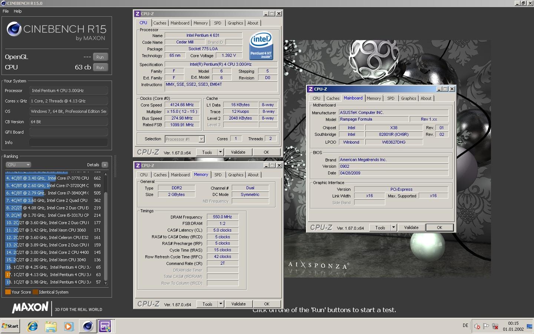Viewport: 534px width, 334px height.
Task: Click Validate in the Mainboard CPU-Z window
Action: pyautogui.click(x=411, y=227)
